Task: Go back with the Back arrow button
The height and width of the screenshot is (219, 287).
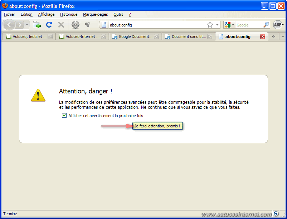Action: tap(9, 25)
